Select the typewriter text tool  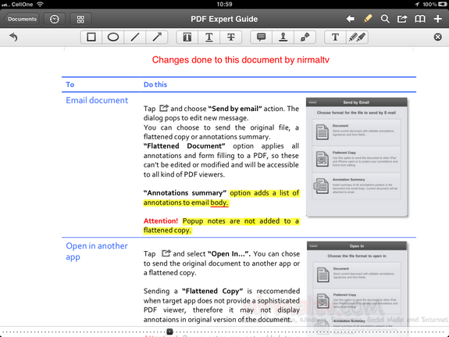click(x=335, y=38)
